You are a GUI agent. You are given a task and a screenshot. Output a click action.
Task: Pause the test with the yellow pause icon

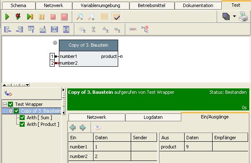[x=41, y=17]
